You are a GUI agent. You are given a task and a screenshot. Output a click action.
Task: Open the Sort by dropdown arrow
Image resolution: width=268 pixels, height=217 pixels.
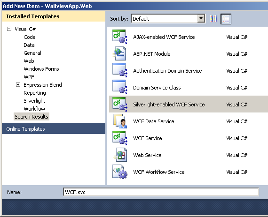pos(201,18)
